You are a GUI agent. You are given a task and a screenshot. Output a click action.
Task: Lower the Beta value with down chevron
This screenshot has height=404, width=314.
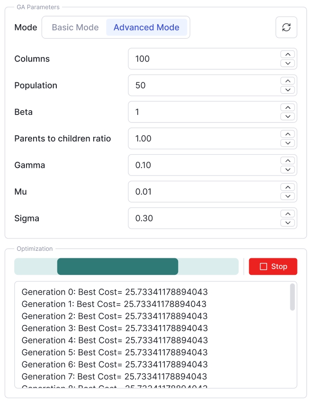coord(287,116)
